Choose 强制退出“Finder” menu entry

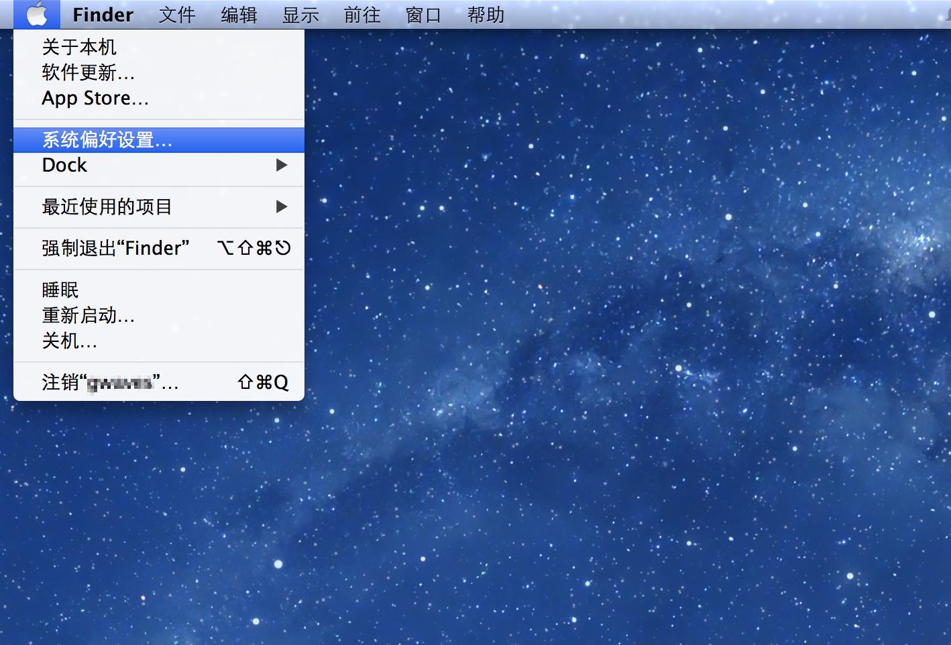click(159, 248)
